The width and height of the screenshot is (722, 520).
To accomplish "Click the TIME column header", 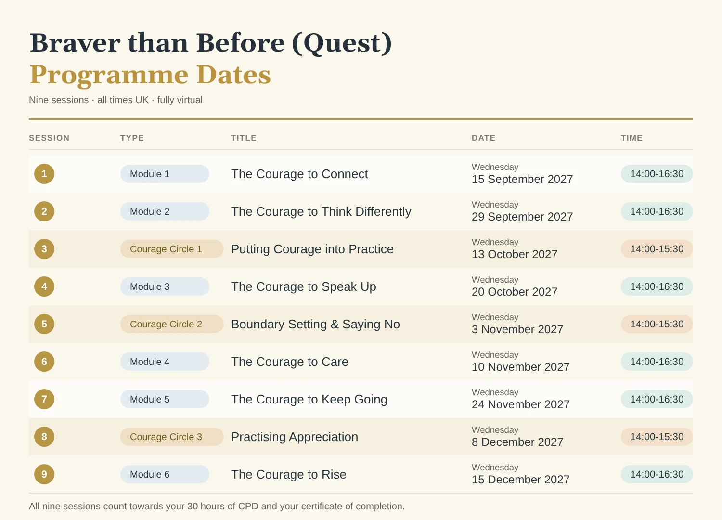I will pyautogui.click(x=632, y=138).
